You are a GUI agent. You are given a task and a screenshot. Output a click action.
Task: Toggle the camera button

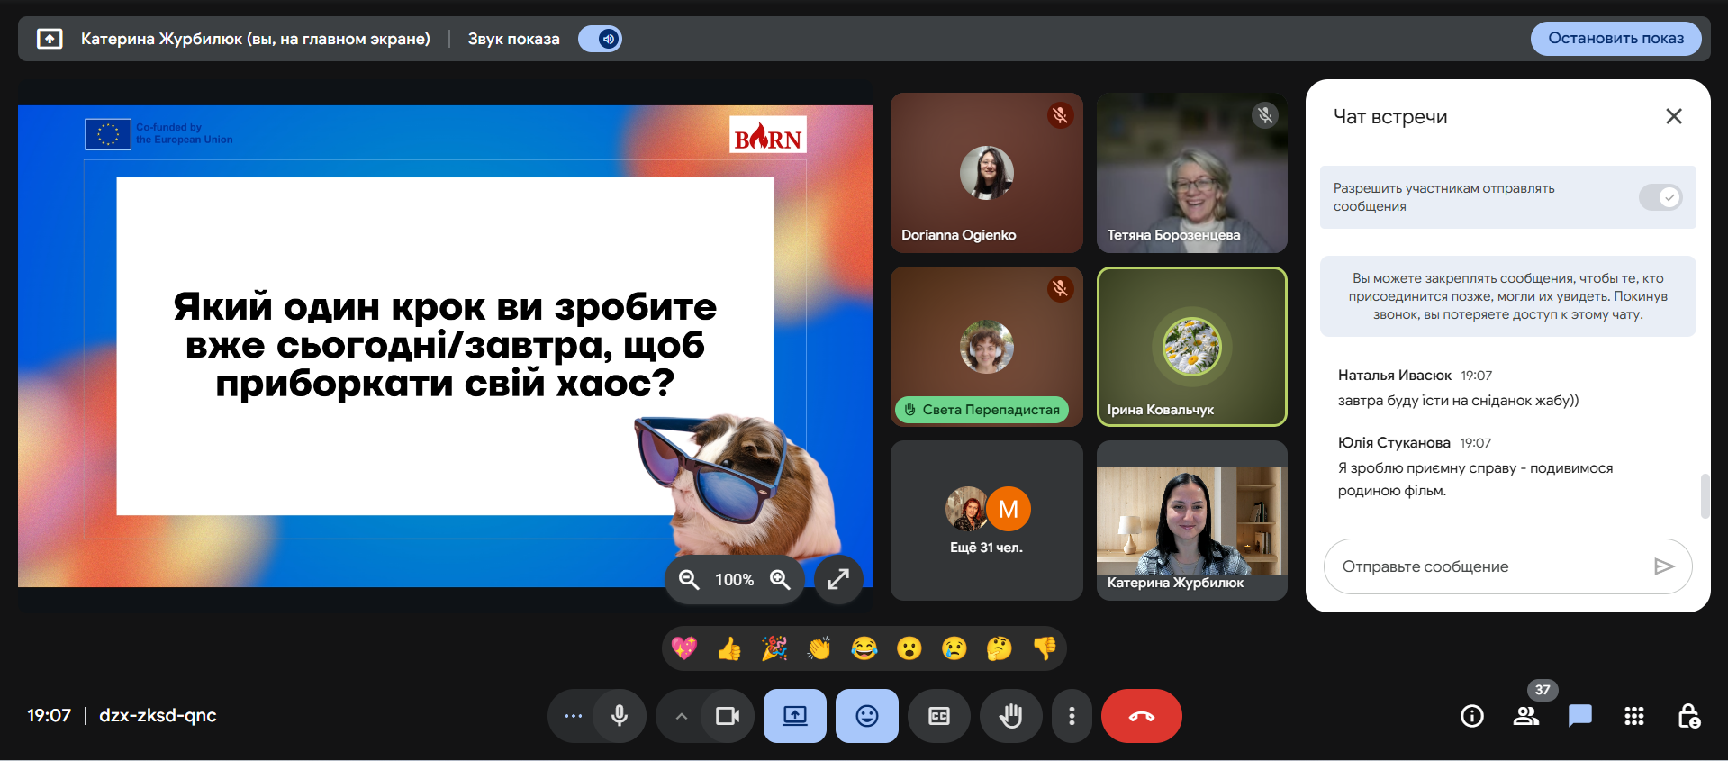pos(727,716)
